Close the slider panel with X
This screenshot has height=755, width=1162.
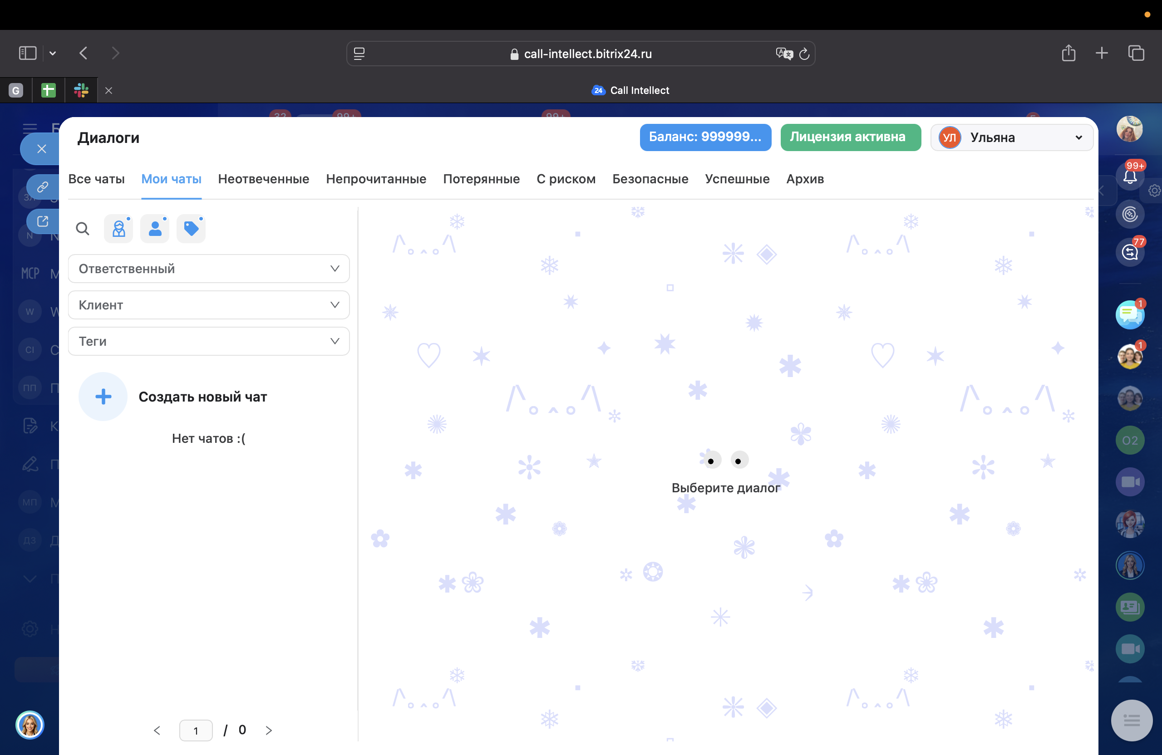(x=41, y=149)
